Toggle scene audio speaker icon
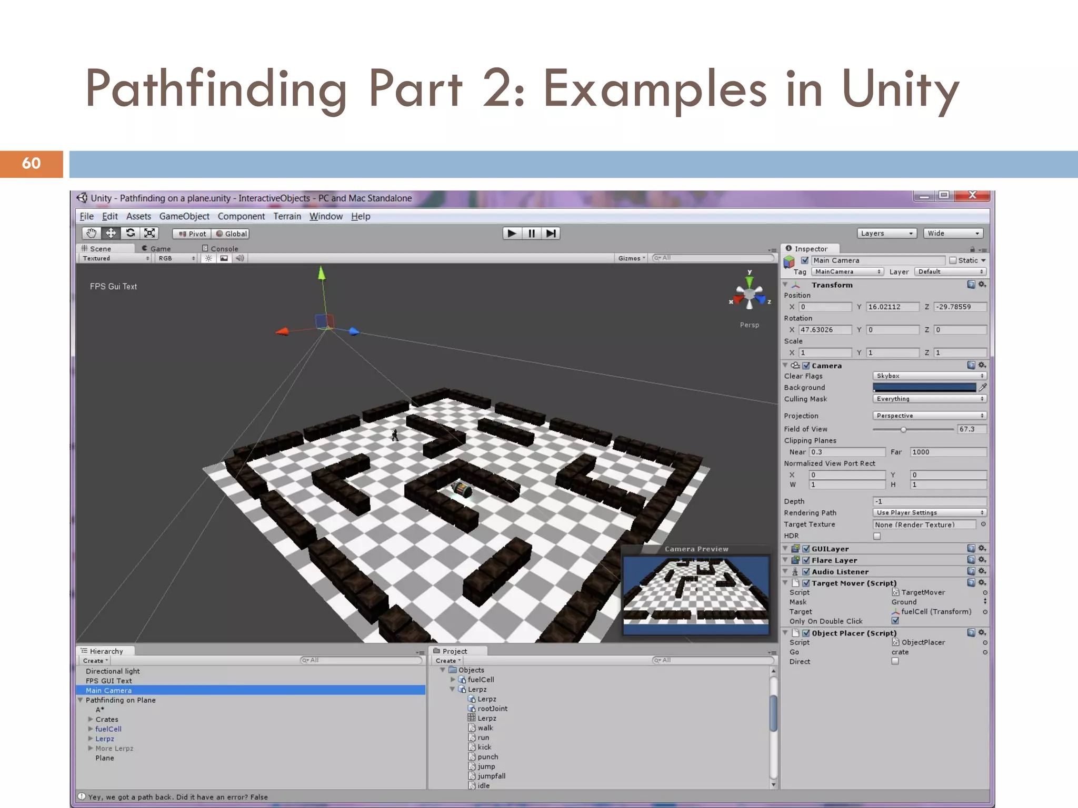Image resolution: width=1078 pixels, height=808 pixels. 240,258
